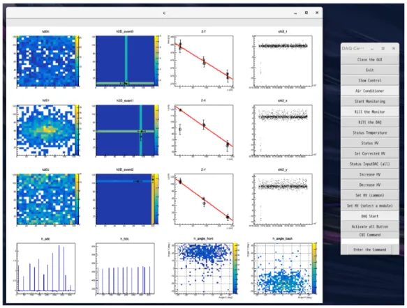Click the Status HV button
This screenshot has width=407, height=308.
(x=369, y=143)
